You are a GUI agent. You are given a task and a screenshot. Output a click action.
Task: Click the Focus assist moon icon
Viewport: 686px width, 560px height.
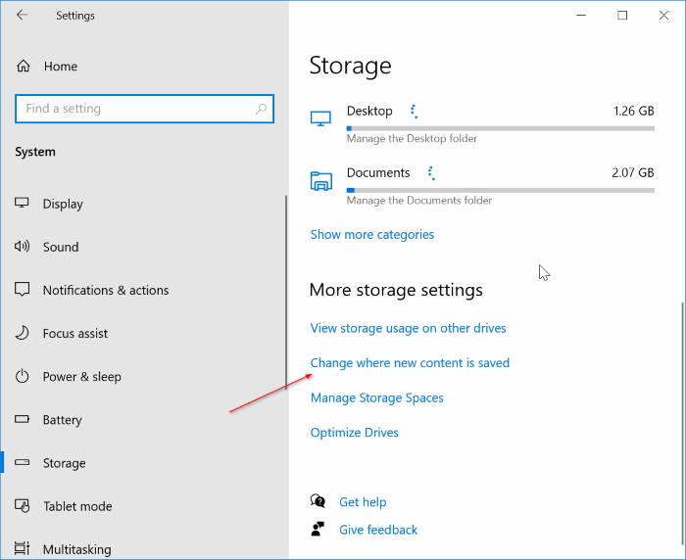coord(22,333)
